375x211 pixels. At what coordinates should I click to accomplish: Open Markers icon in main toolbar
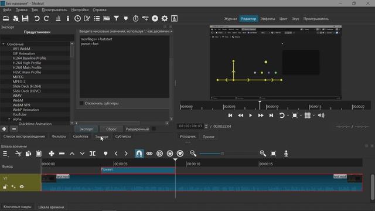tap(126, 18)
